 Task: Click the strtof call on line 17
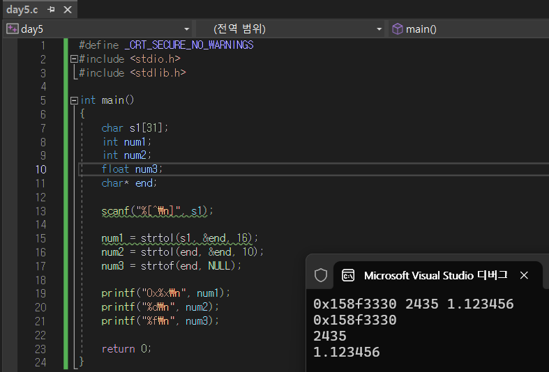tap(191, 266)
